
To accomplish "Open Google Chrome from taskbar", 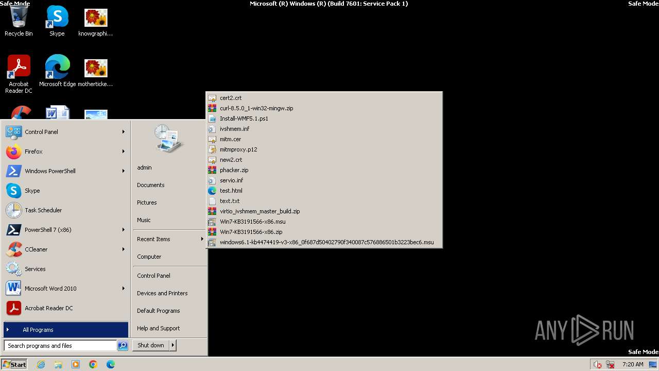I will click(x=93, y=364).
